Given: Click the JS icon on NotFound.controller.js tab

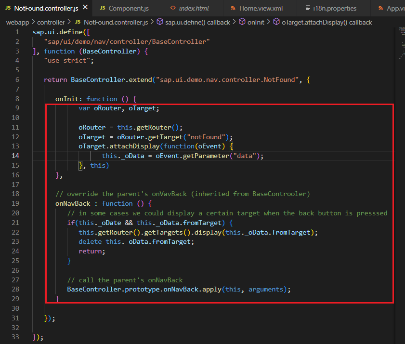Looking at the screenshot, I should pyautogui.click(x=8, y=8).
